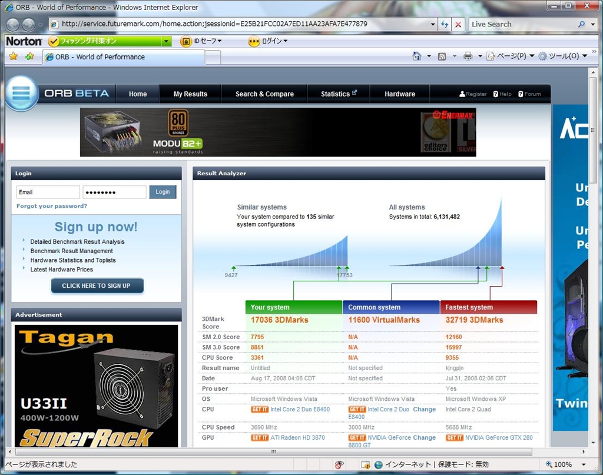Click the 17036 3DMarks score text

pos(280,320)
